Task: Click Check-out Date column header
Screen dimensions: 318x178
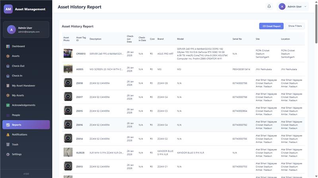Action: [x=130, y=39]
